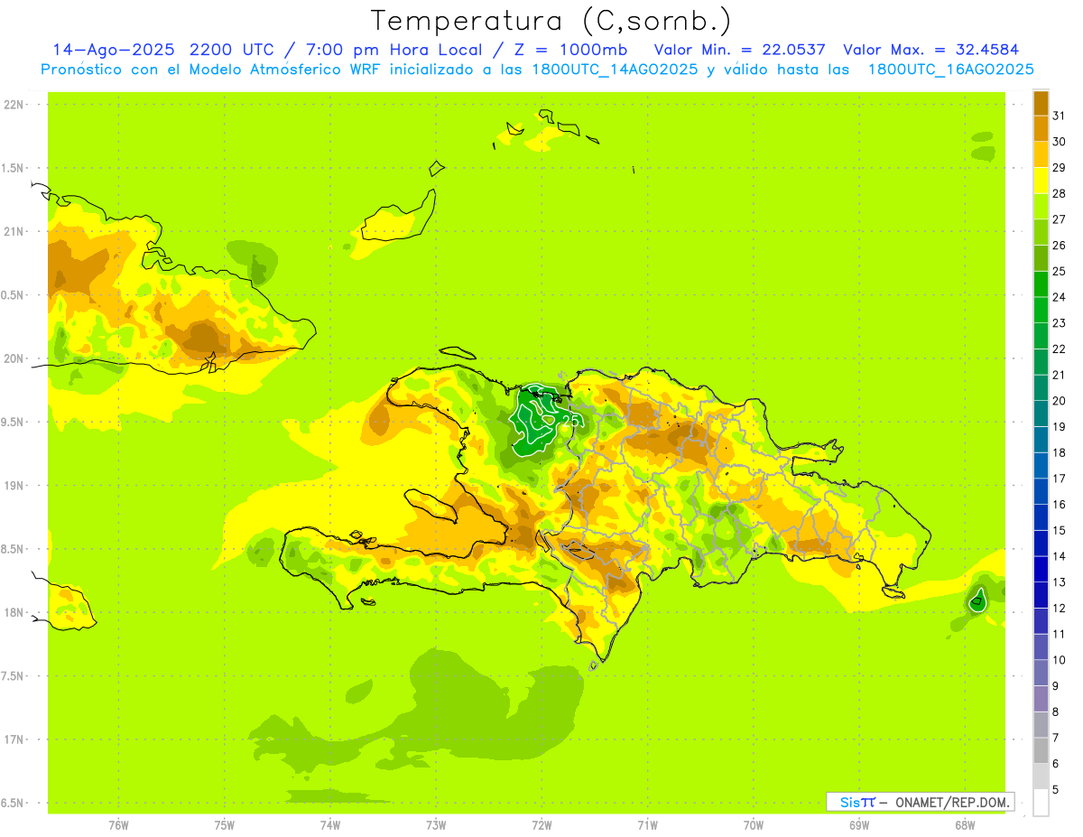The height and width of the screenshot is (837, 1083).
Task: Click the "75W" longitude axis label
Action: [225, 825]
